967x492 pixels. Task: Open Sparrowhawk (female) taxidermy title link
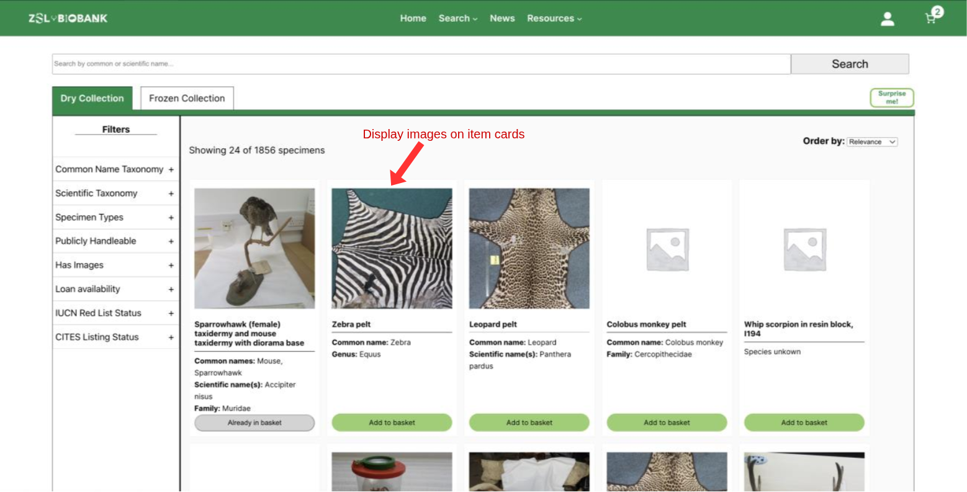point(250,334)
